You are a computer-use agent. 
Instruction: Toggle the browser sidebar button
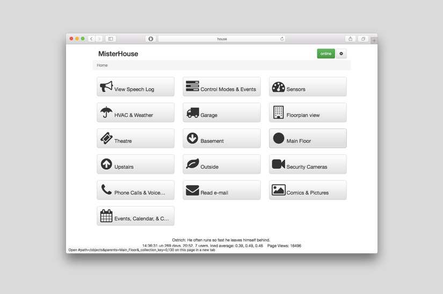111,39
